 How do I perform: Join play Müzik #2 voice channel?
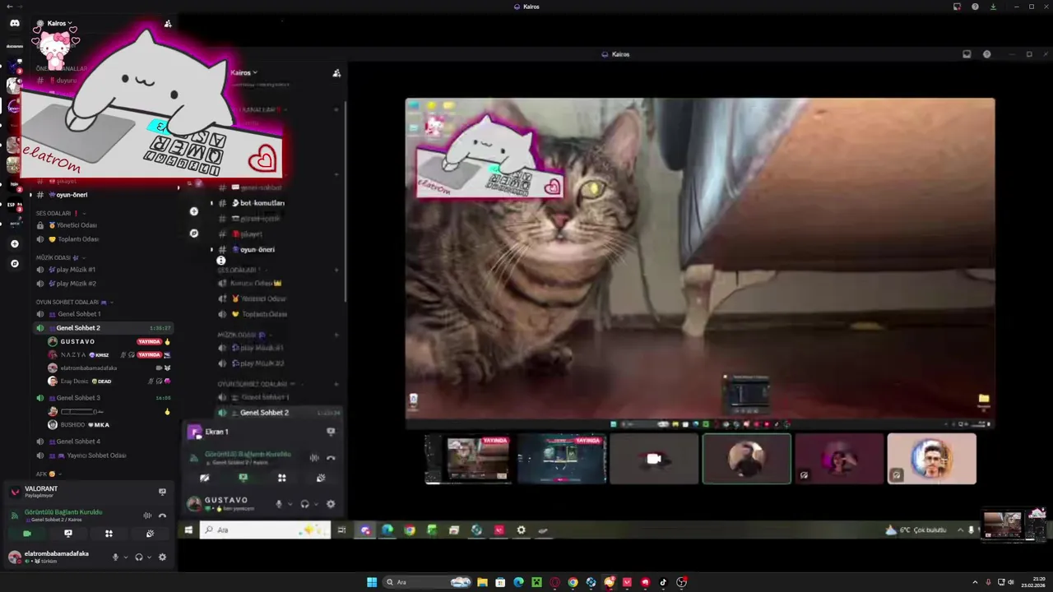point(104,284)
